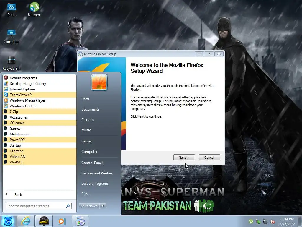
Task: Open Control Panel from Start menu
Action: click(92, 163)
